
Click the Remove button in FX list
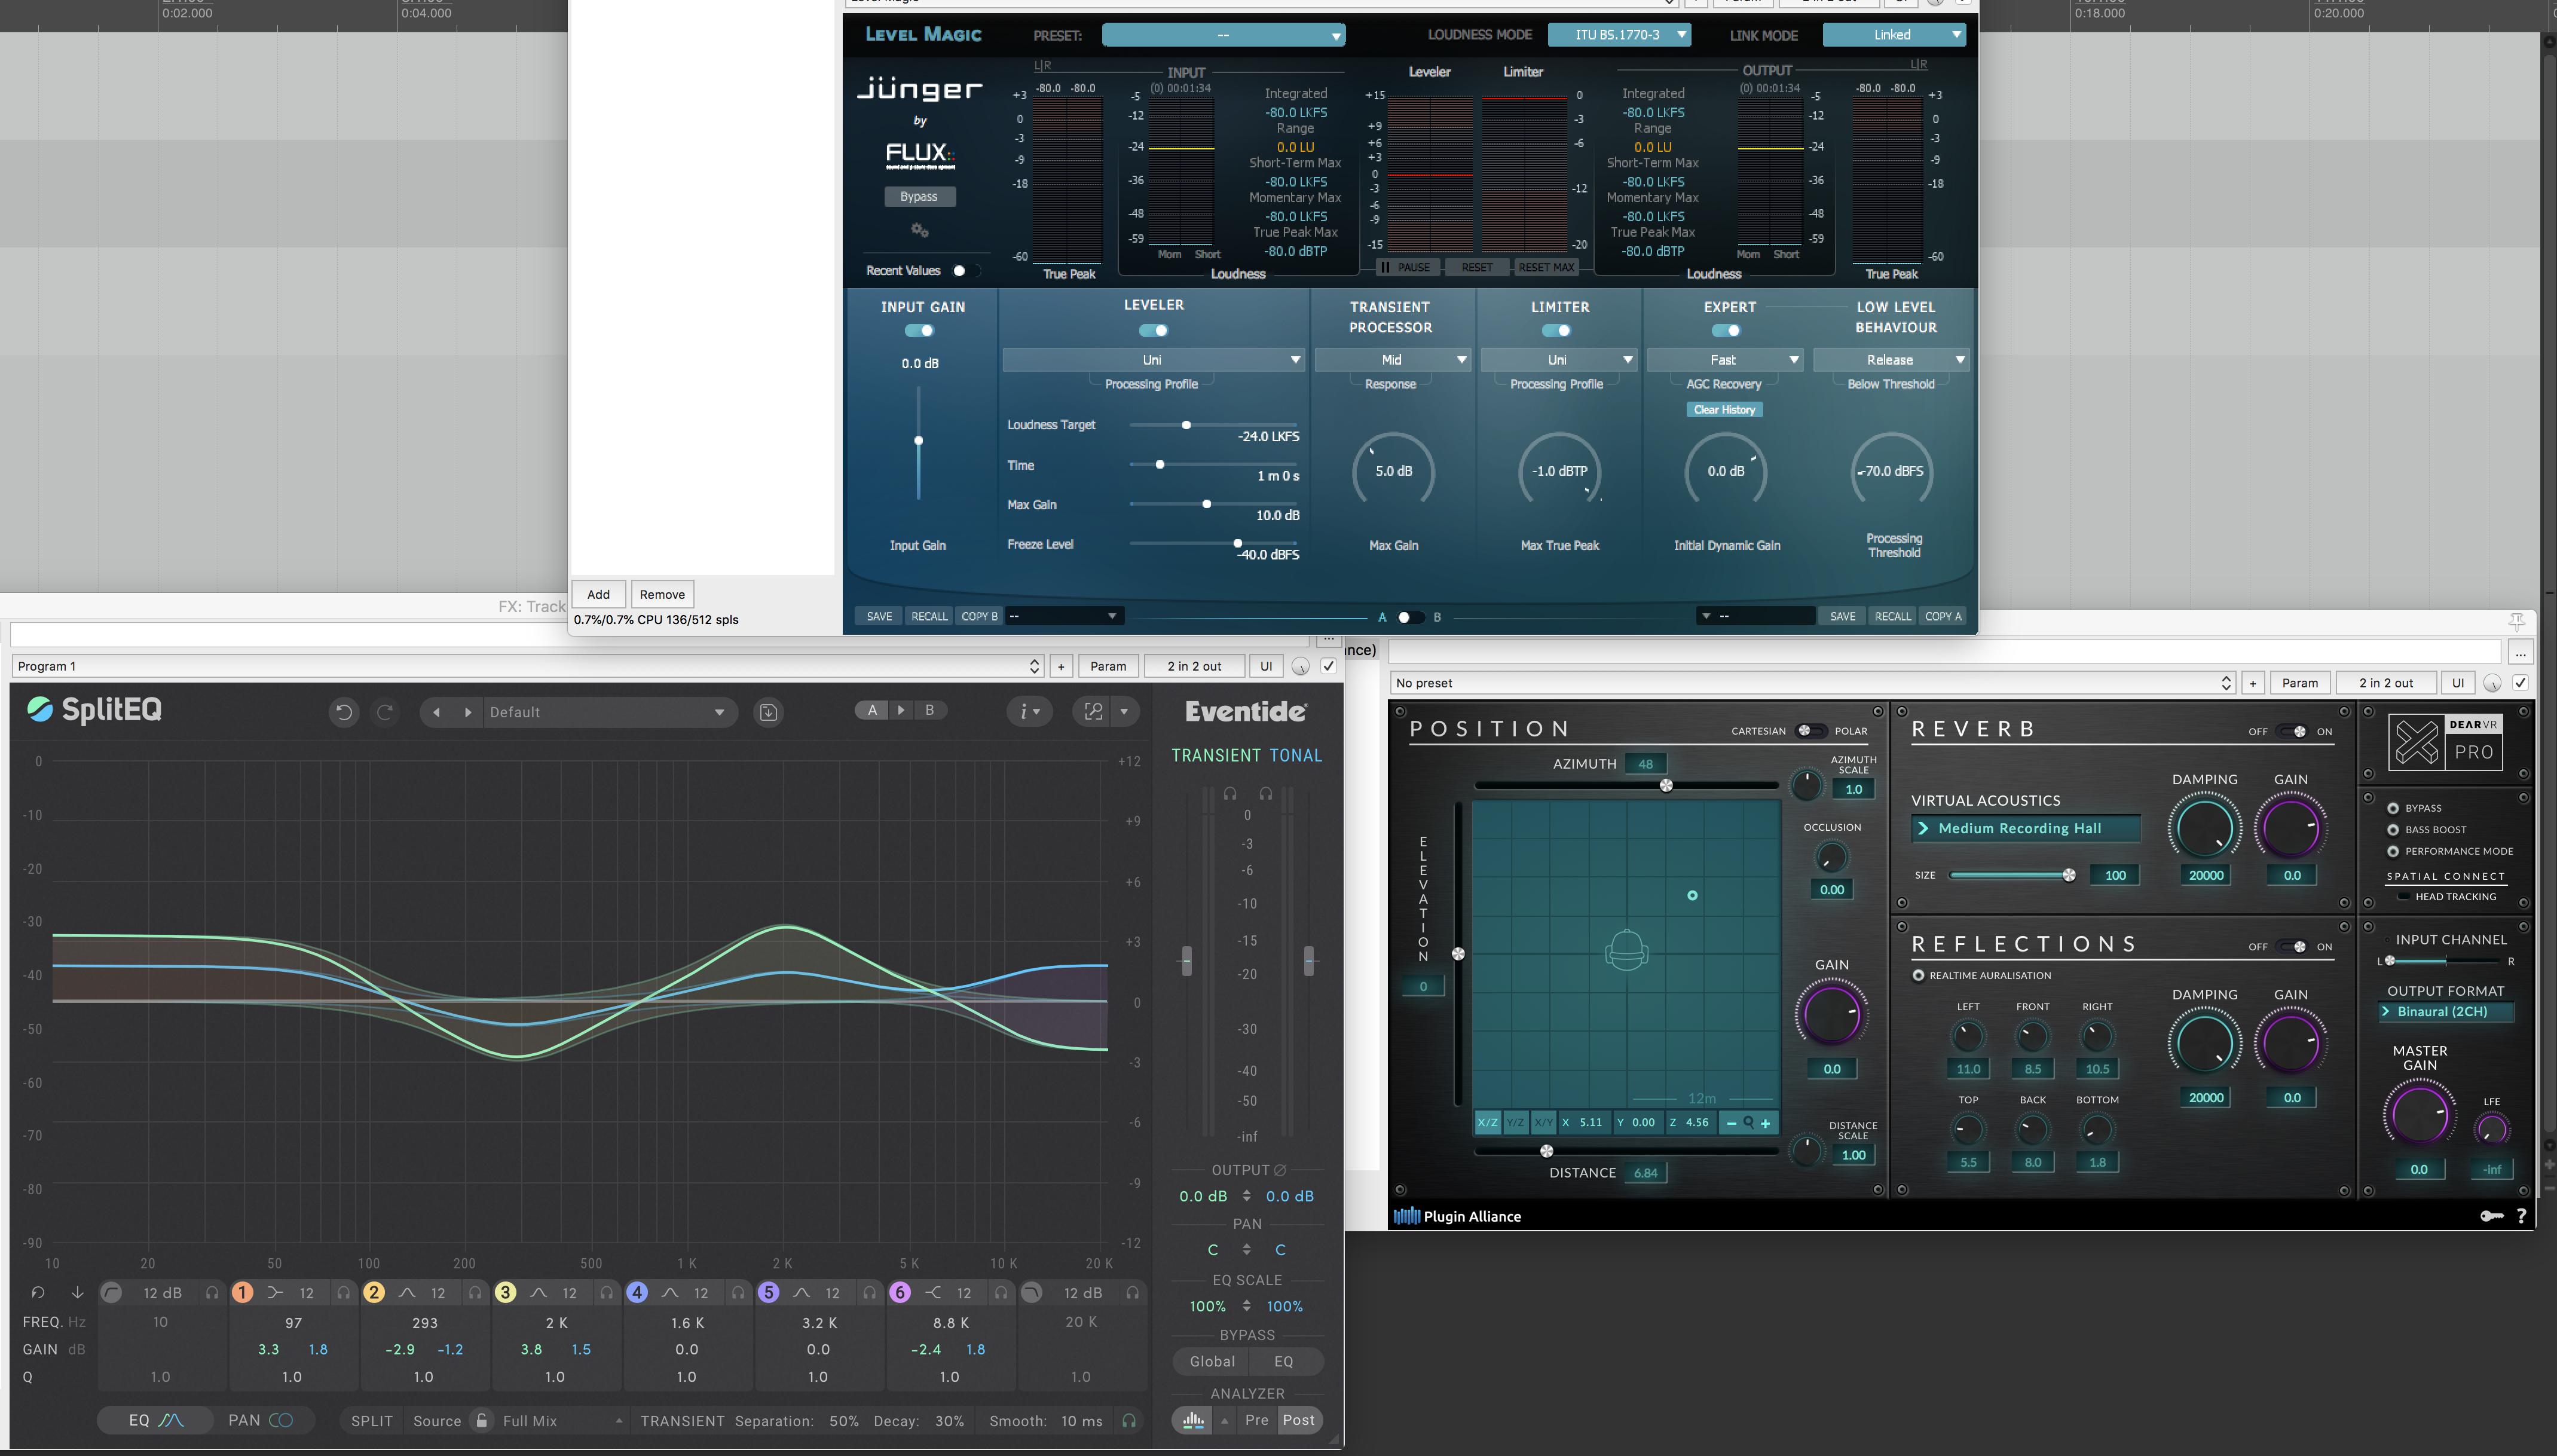click(662, 594)
